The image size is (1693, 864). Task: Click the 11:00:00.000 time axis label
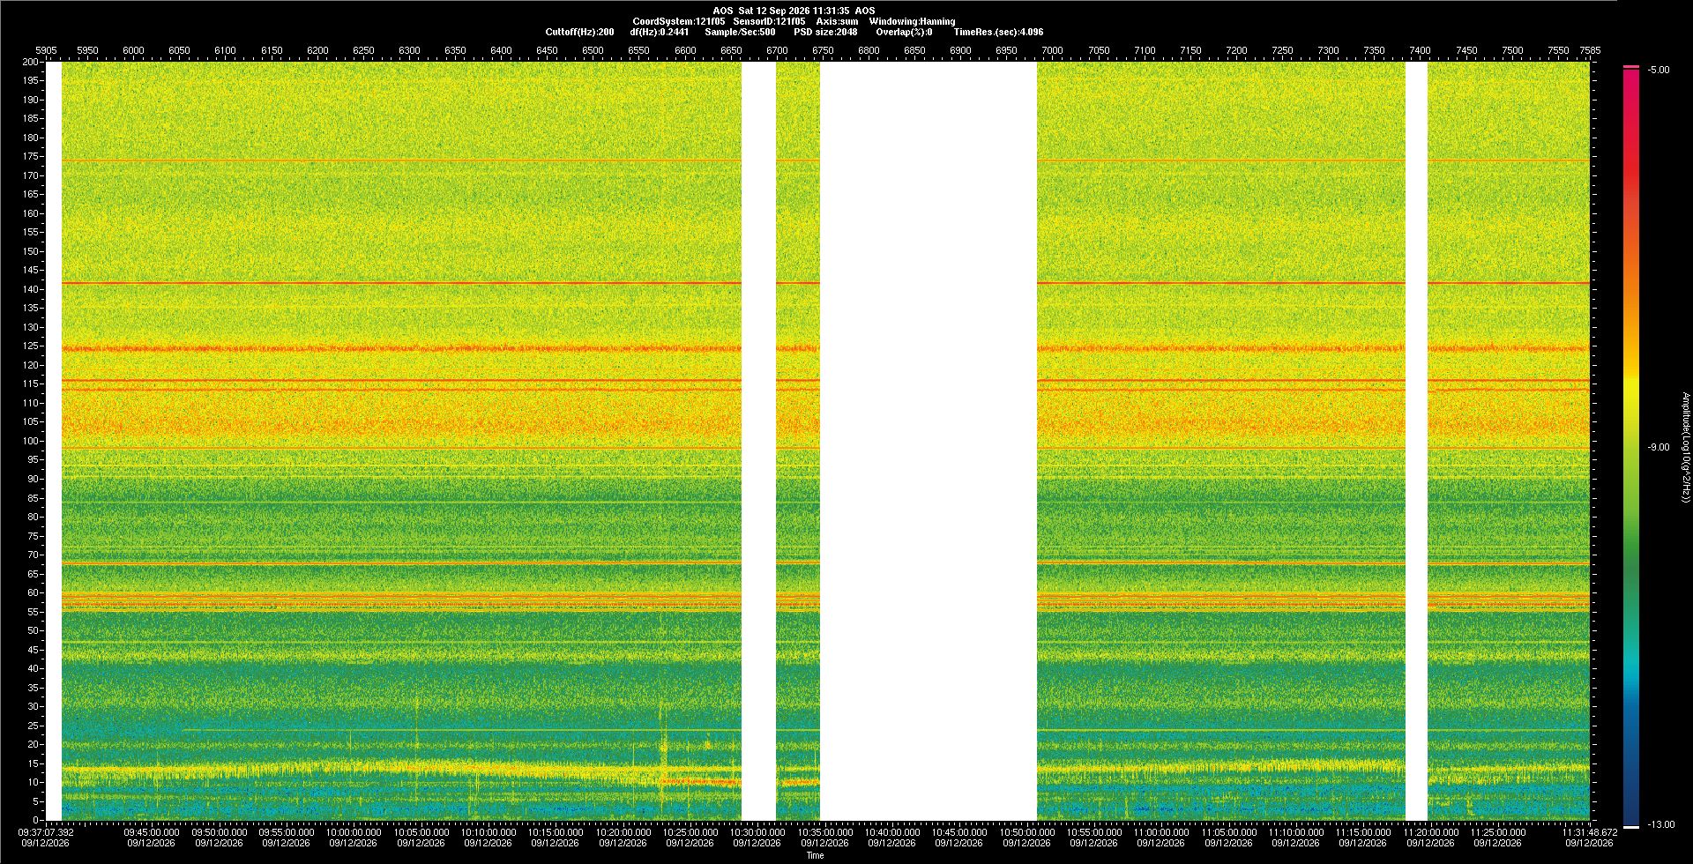pyautogui.click(x=1161, y=831)
